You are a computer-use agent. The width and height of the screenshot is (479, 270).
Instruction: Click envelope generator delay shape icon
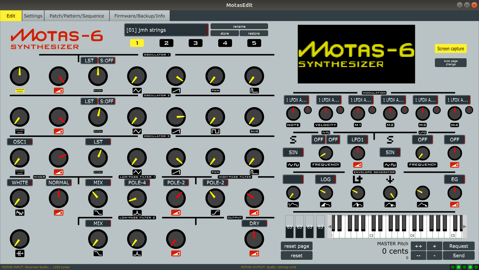(x=293, y=205)
